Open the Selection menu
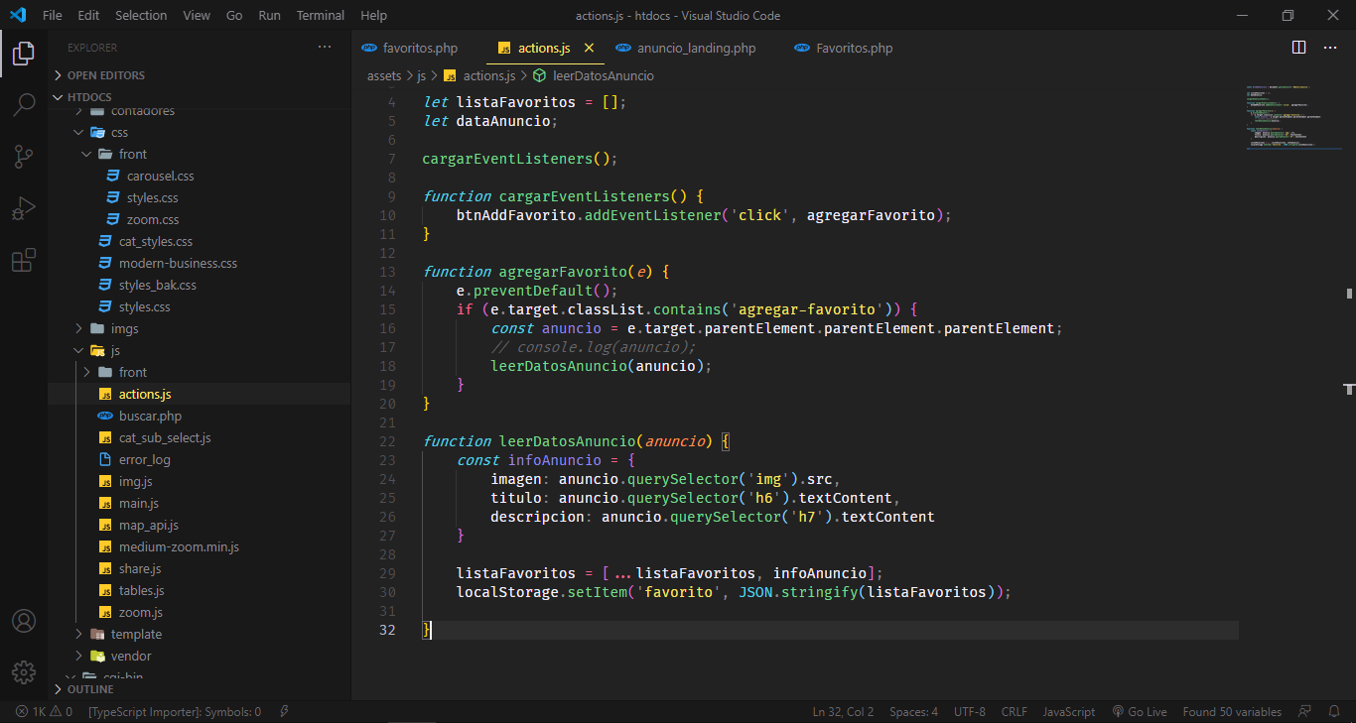Screen dimensions: 1356x723 click(x=141, y=15)
